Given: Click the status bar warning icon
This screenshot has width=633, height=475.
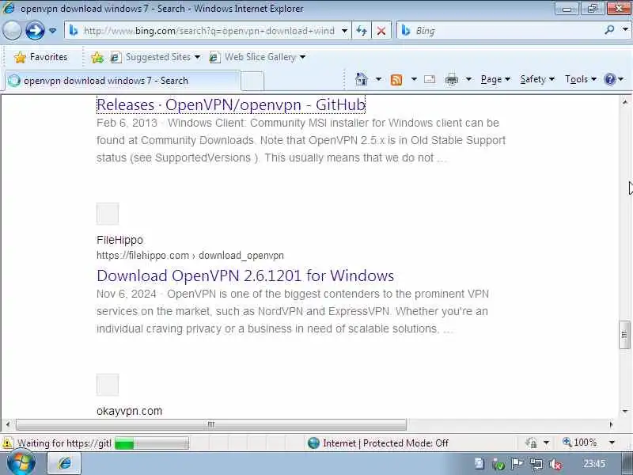Looking at the screenshot, I should 8,443.
